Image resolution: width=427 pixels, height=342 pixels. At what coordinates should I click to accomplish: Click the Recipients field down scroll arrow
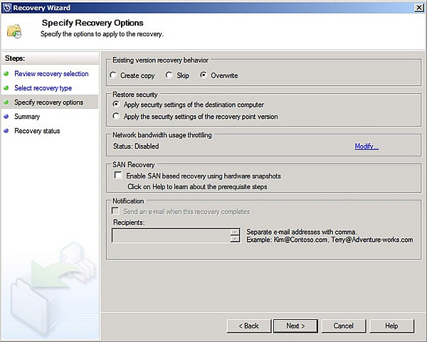pyautogui.click(x=235, y=239)
